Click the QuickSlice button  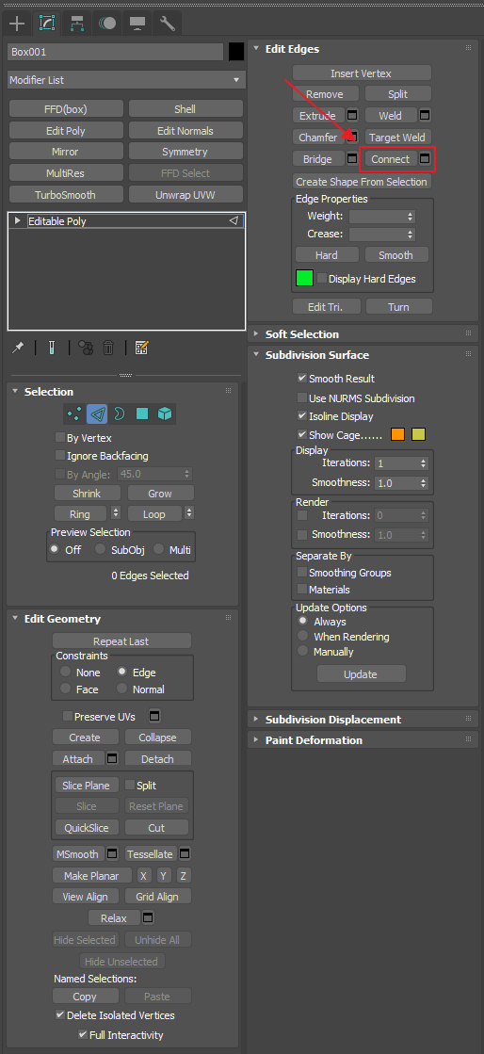(x=87, y=828)
